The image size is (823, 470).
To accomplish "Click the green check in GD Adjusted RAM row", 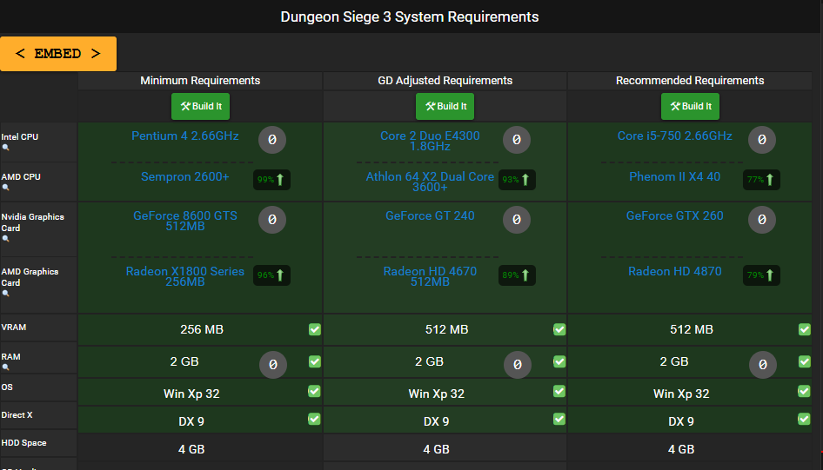I will (x=559, y=361).
